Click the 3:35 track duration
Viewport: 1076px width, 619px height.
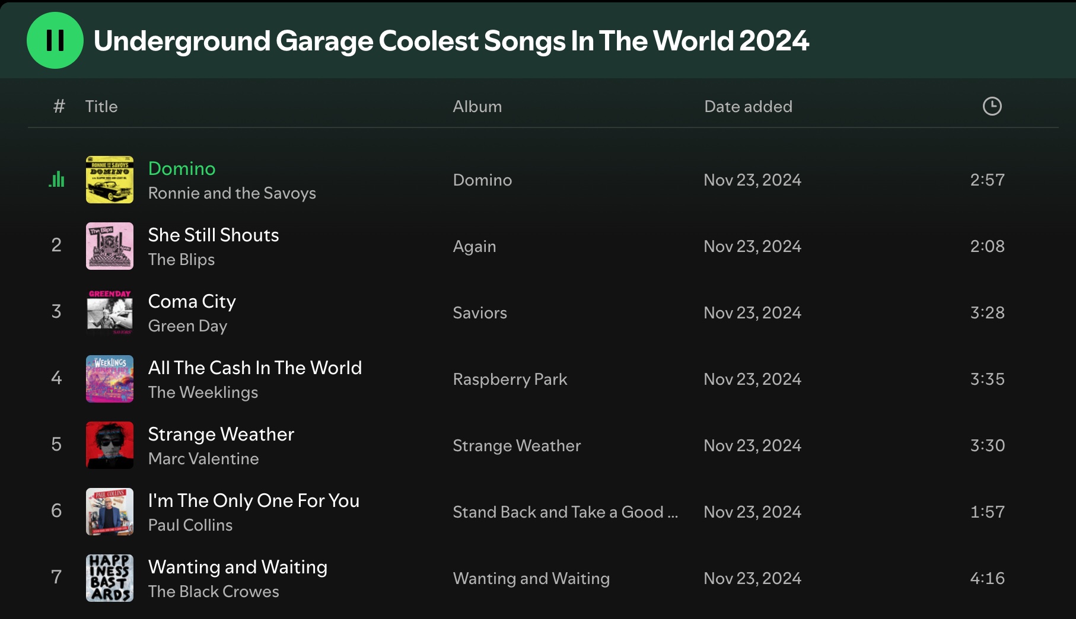tap(987, 379)
